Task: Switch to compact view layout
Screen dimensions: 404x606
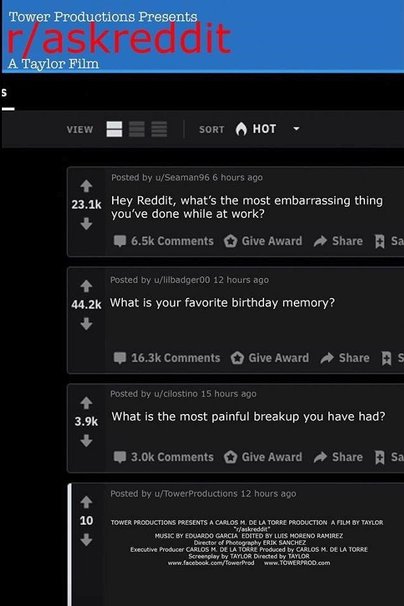Action: (x=159, y=129)
